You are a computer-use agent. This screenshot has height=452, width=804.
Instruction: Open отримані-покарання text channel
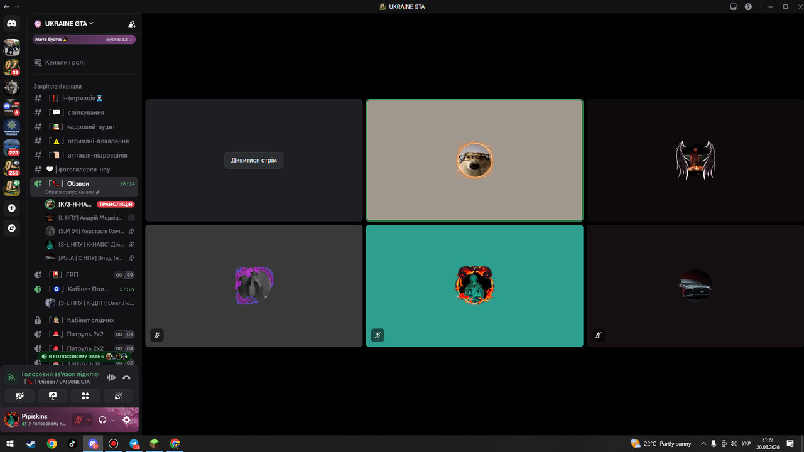pyautogui.click(x=83, y=141)
